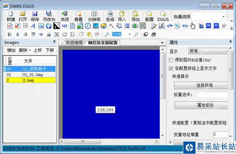The width and height of the screenshot is (236, 154).
Task: Switch to the 欢迎使用 tab
Action: (74, 43)
